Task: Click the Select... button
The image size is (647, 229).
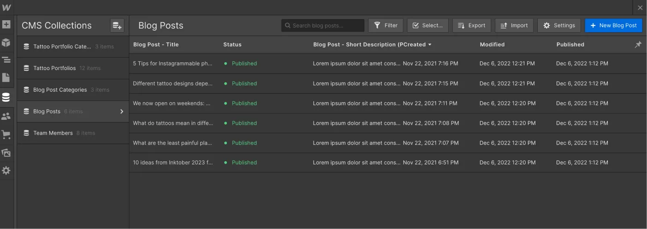Action: click(x=427, y=25)
